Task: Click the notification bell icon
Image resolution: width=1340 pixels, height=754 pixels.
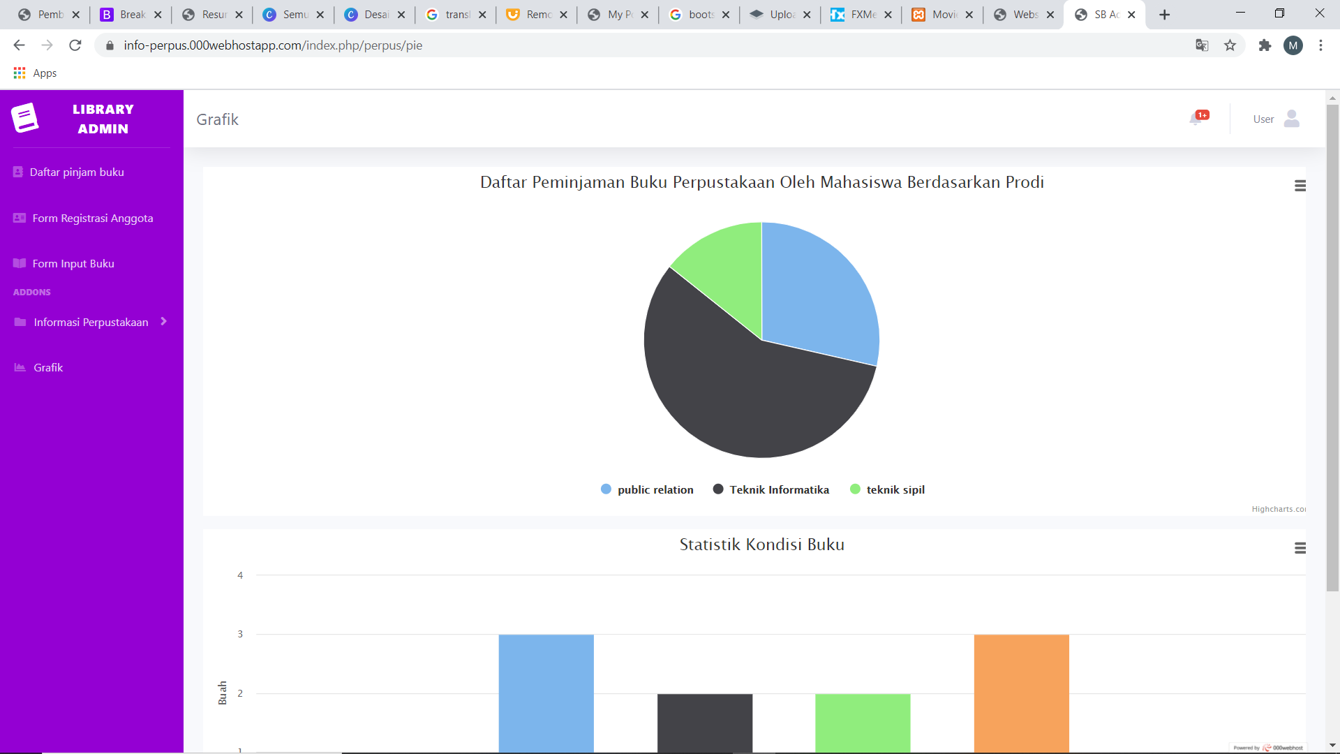Action: pyautogui.click(x=1196, y=119)
